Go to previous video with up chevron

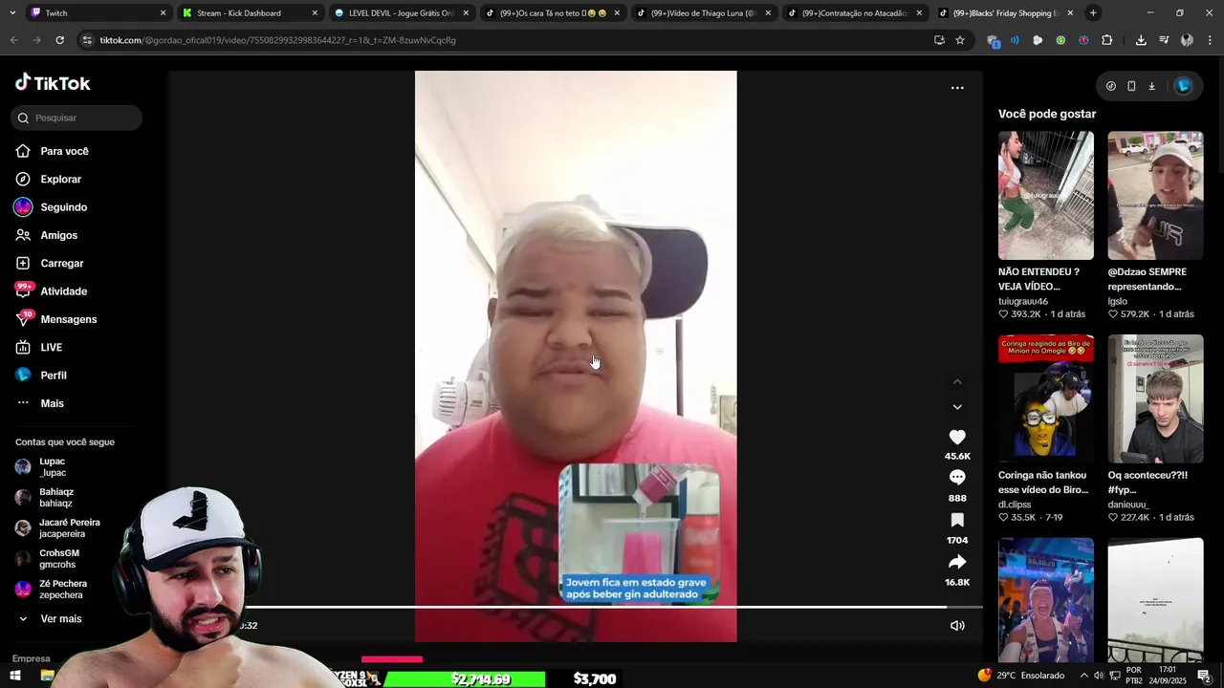[957, 381]
